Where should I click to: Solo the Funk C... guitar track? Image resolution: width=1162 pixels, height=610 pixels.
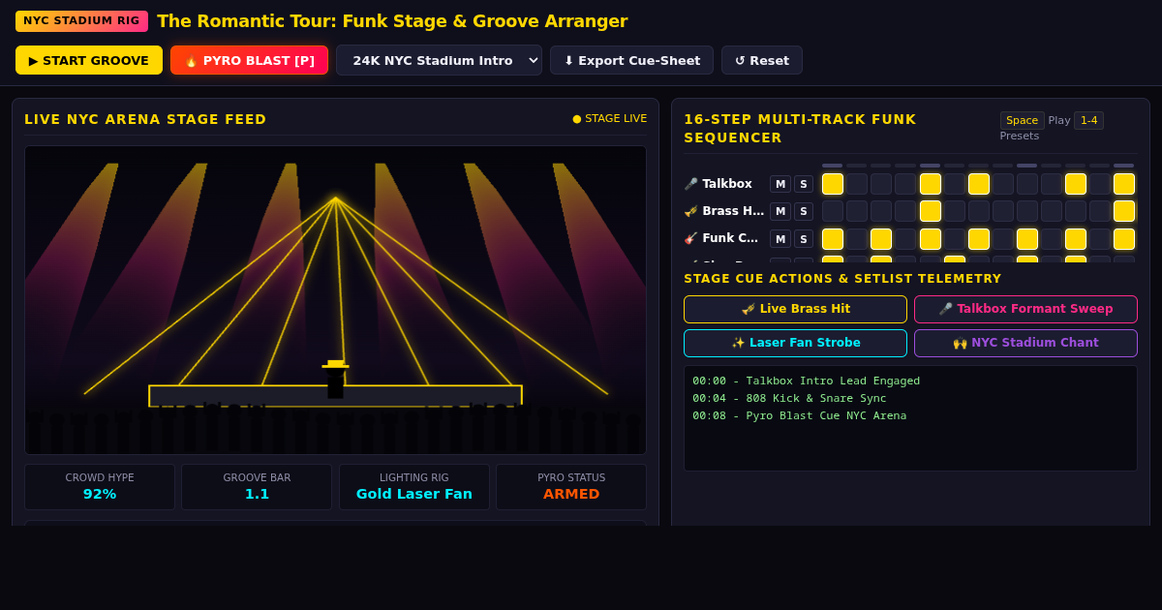pos(804,238)
